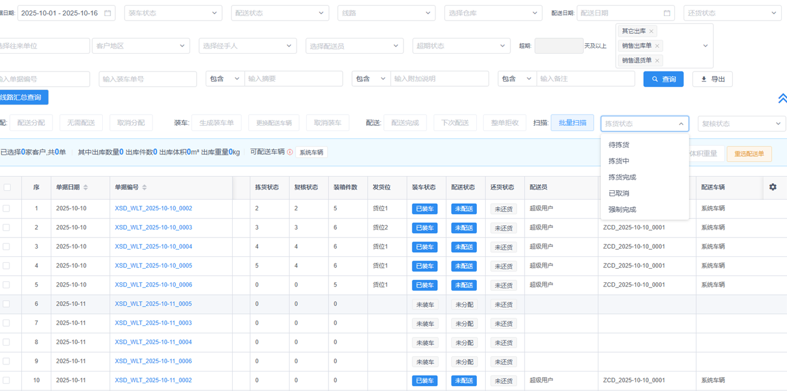Select 待拣货 option in dropdown list

click(619, 145)
